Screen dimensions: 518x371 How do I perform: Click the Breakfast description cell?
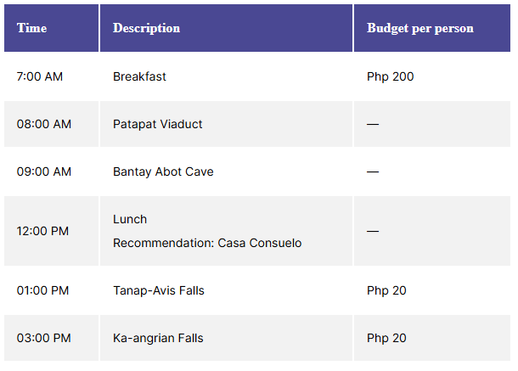pos(226,76)
